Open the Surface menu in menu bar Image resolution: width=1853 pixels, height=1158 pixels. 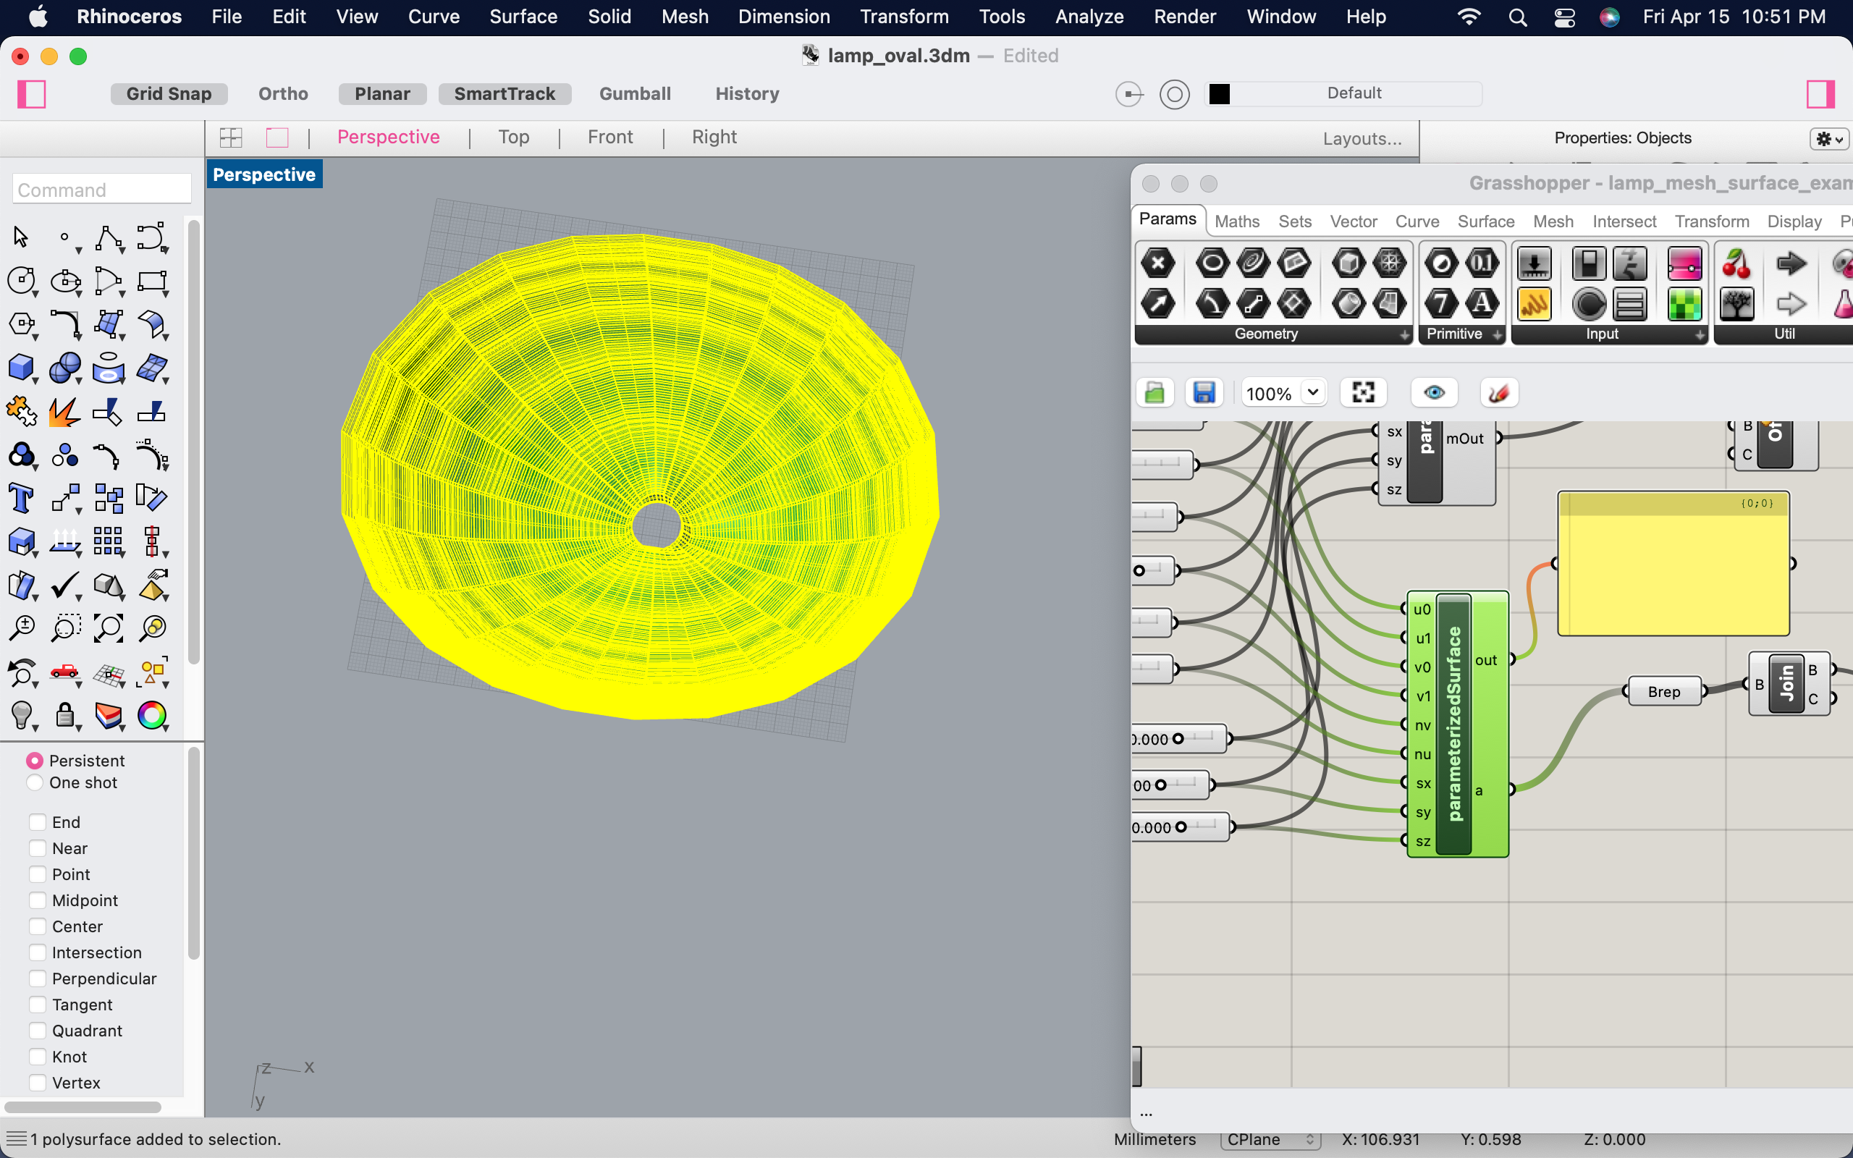(x=523, y=17)
